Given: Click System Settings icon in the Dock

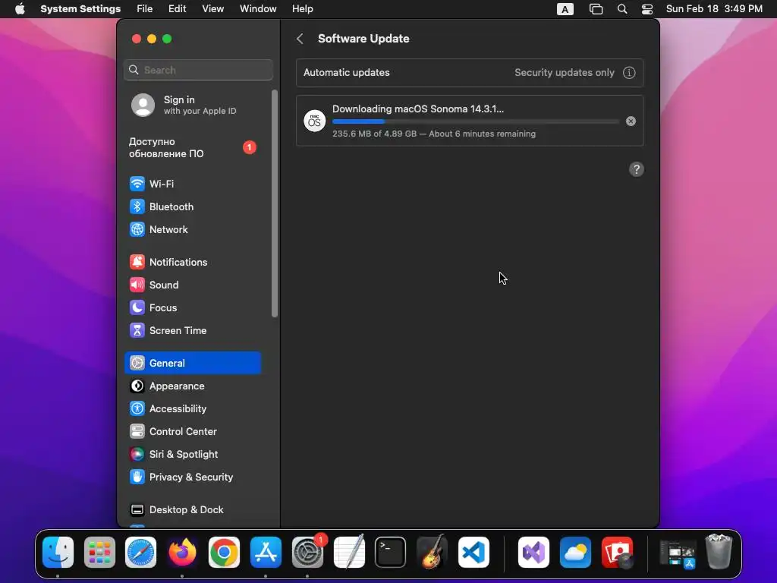Looking at the screenshot, I should tap(307, 553).
